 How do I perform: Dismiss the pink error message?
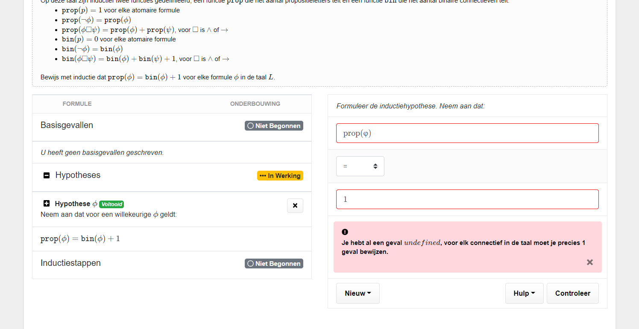[590, 262]
